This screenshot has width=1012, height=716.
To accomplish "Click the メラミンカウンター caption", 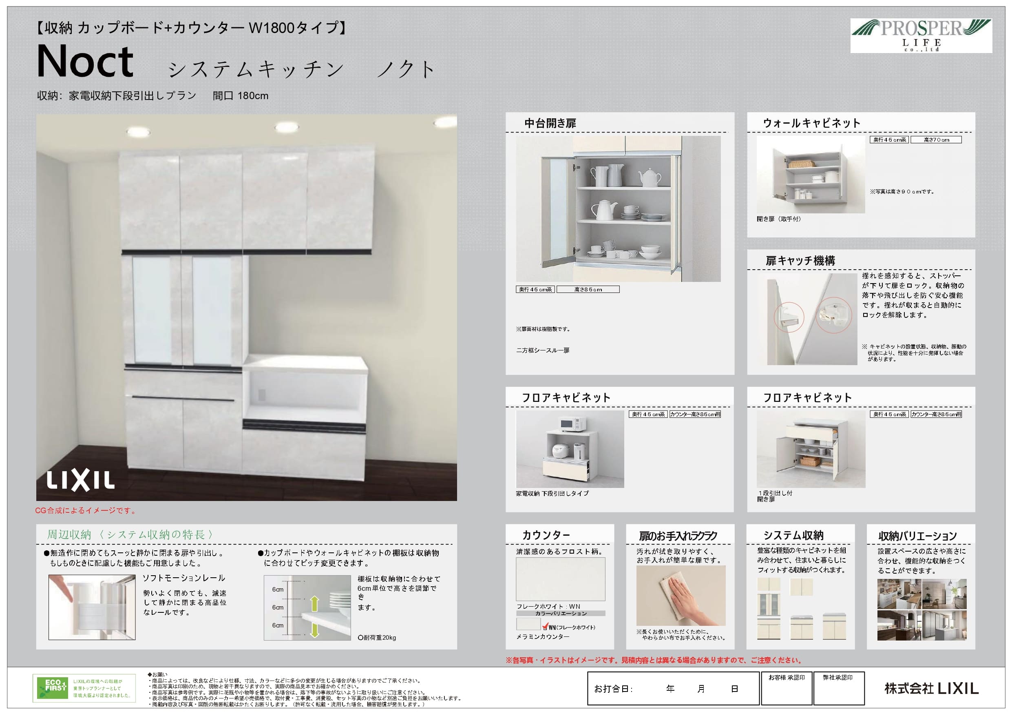I will [543, 636].
